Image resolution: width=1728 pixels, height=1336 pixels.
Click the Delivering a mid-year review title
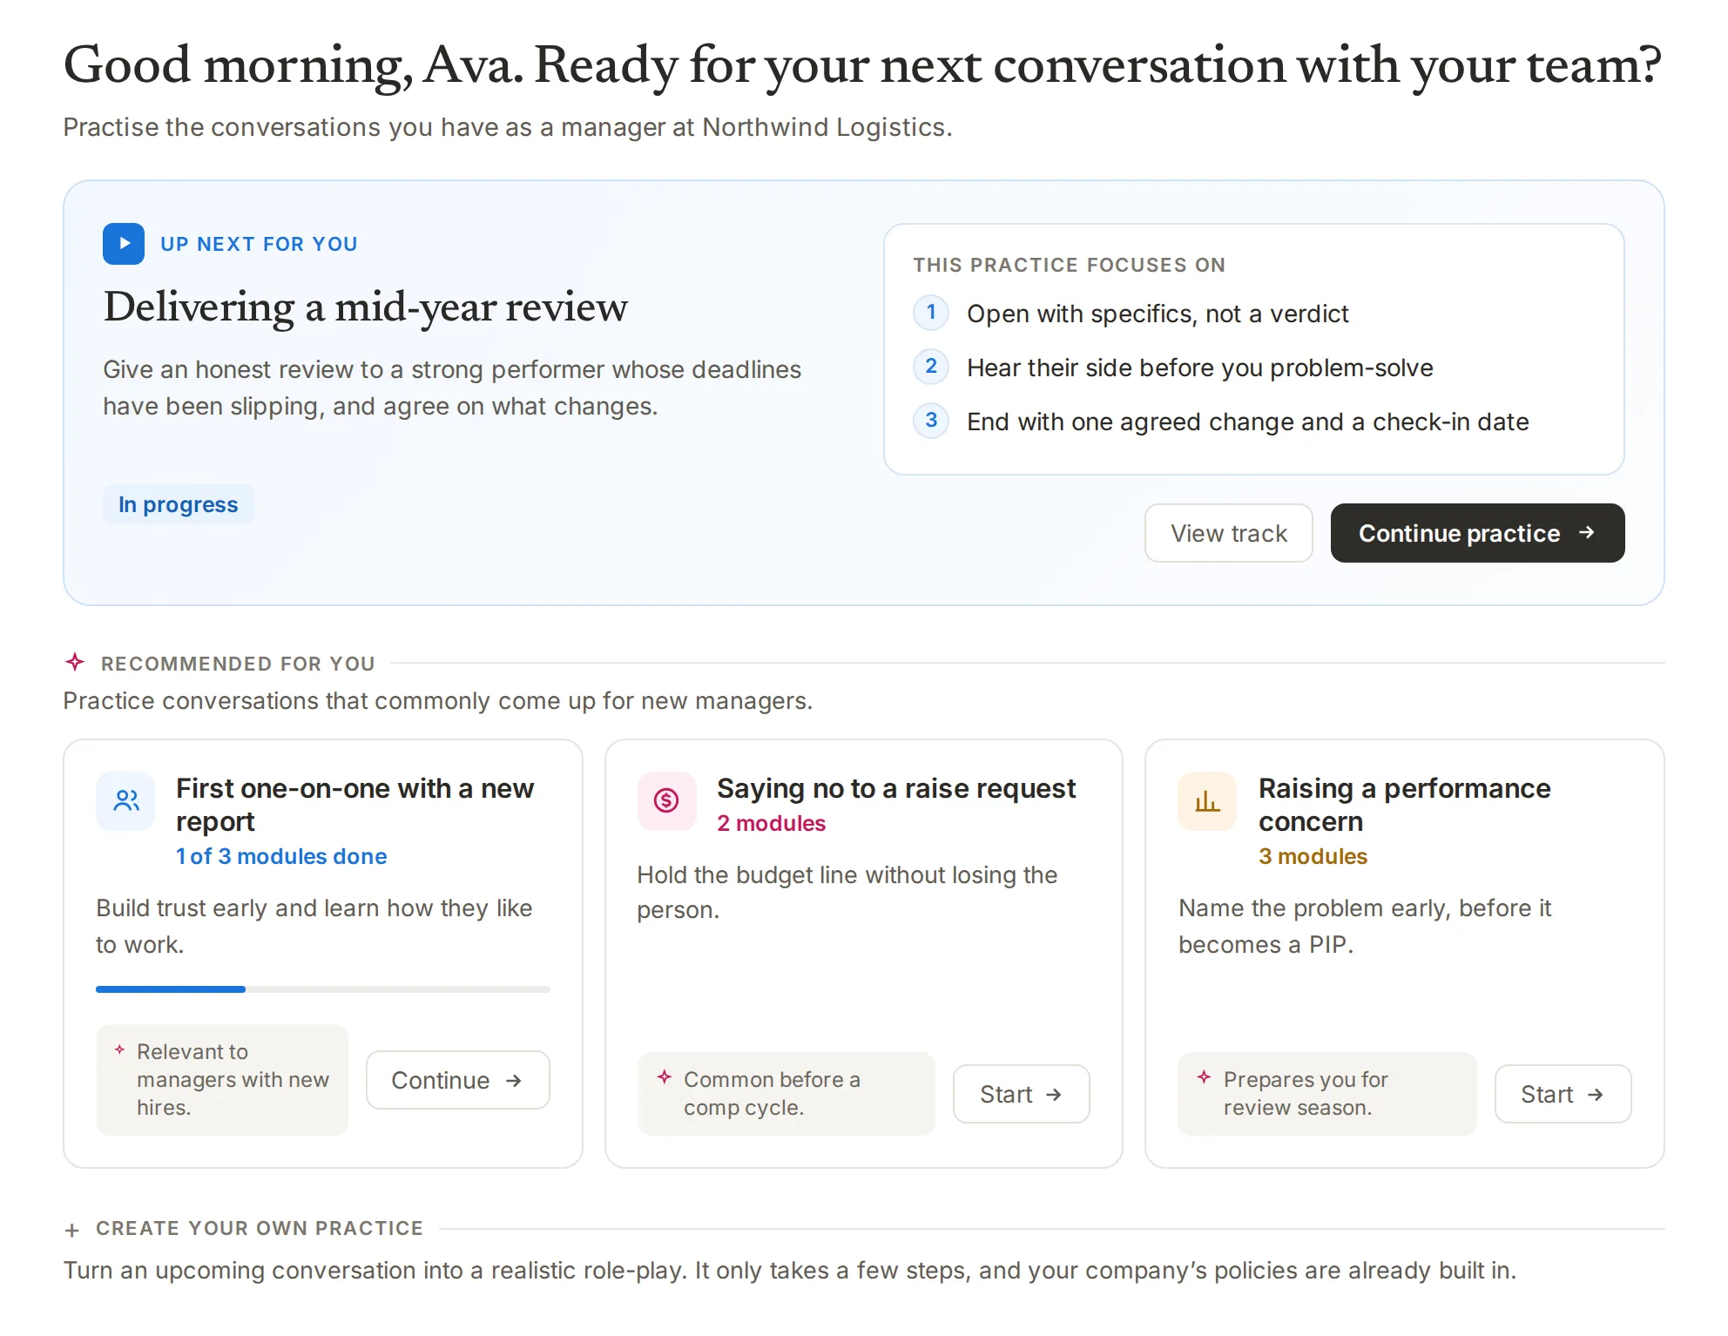[x=366, y=307]
